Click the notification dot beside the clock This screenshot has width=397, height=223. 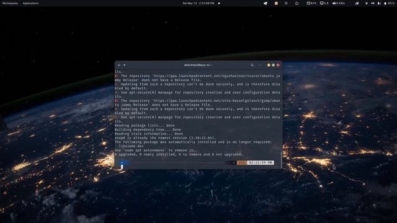[x=219, y=3]
